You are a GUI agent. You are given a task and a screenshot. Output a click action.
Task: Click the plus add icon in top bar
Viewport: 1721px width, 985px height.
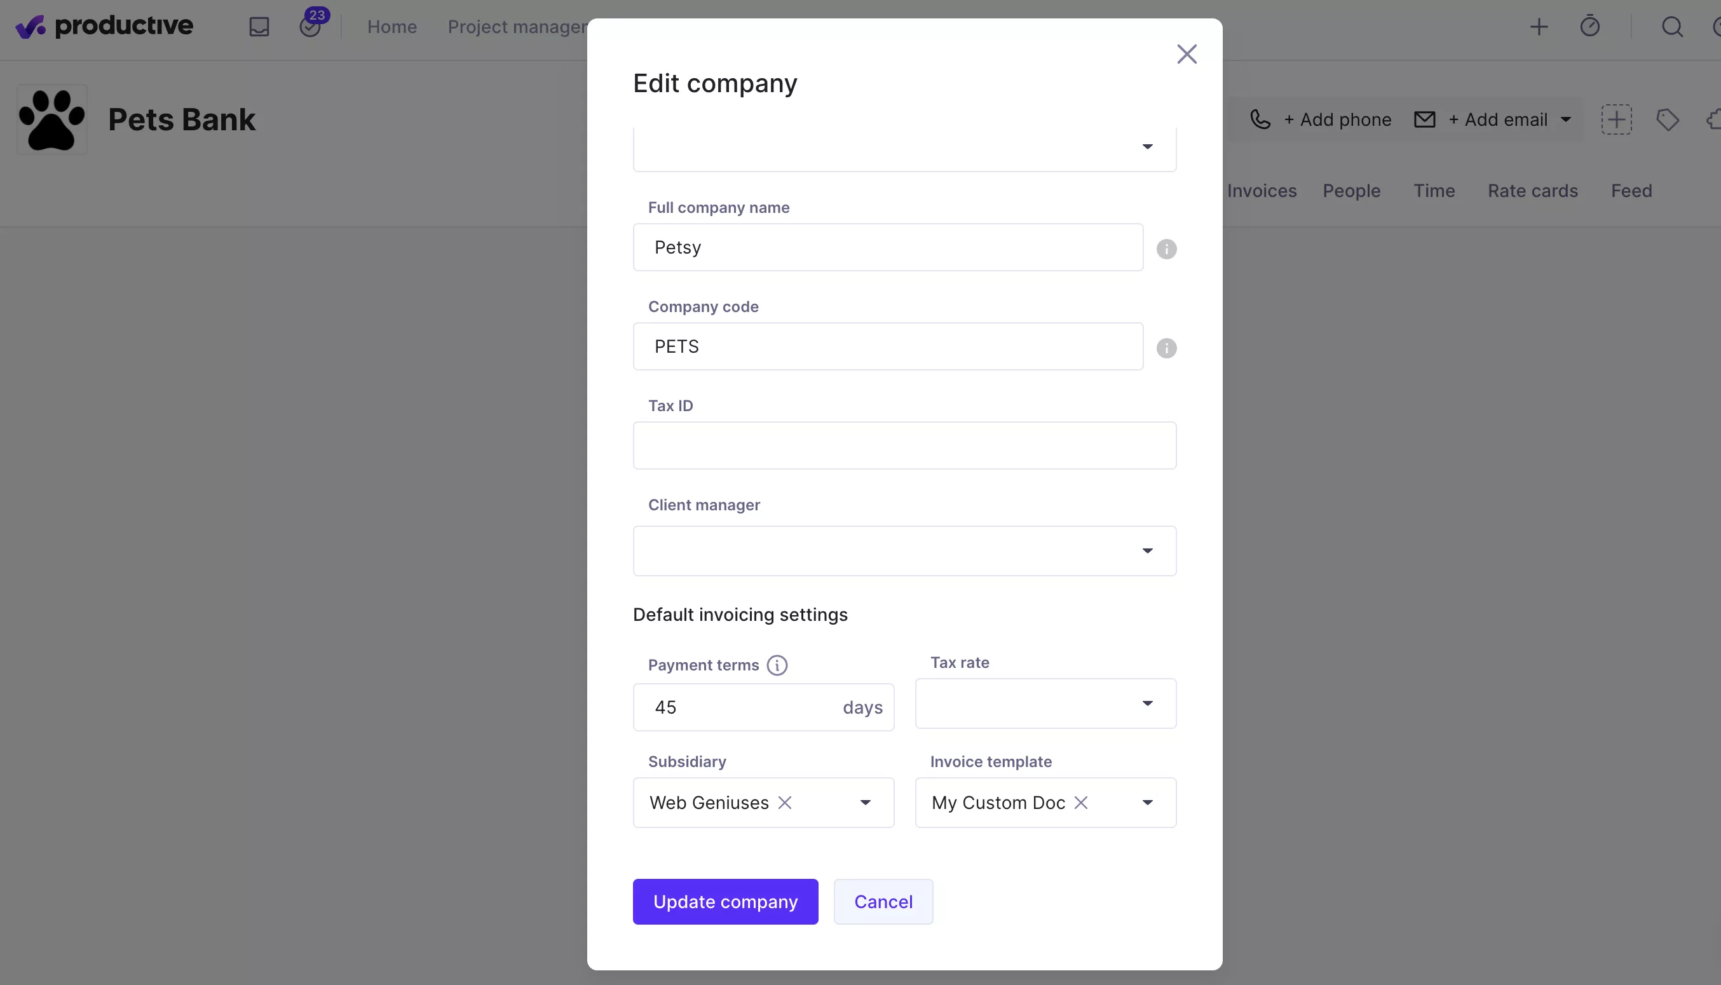click(1539, 27)
